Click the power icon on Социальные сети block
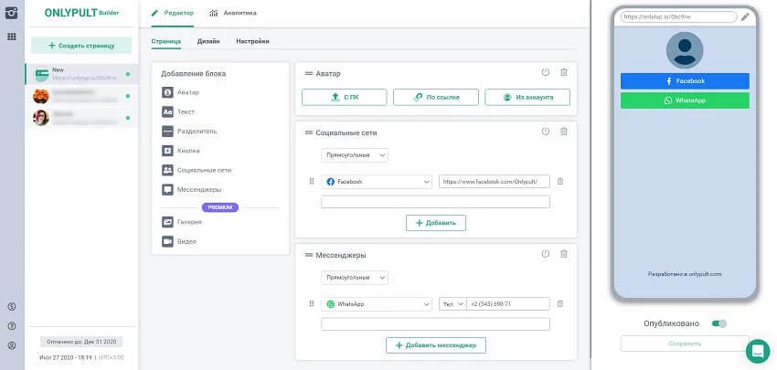 pyautogui.click(x=546, y=132)
